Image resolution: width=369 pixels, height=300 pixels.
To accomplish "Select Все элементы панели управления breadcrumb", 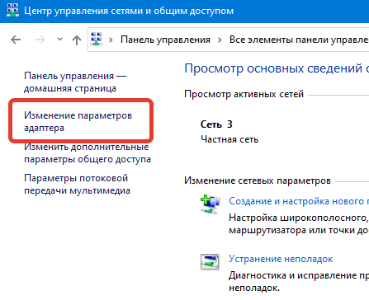I will [299, 40].
